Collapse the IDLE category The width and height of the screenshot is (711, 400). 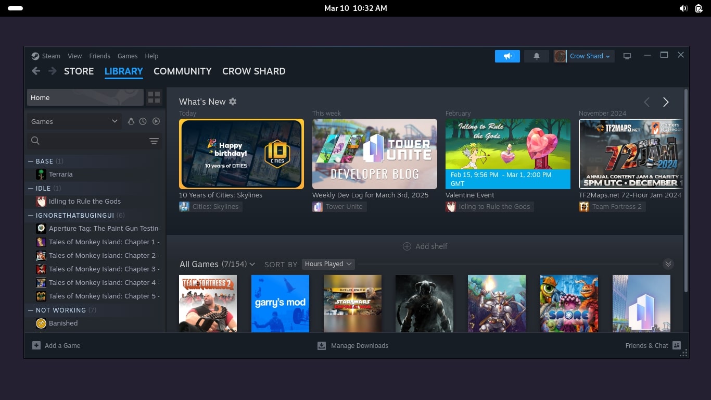(x=31, y=189)
